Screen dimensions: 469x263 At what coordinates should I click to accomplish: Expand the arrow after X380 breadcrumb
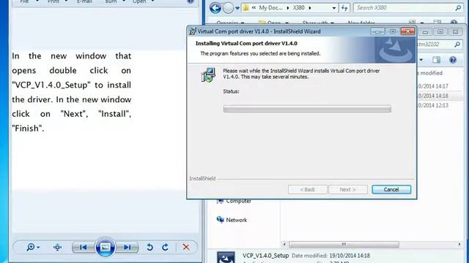[310, 8]
